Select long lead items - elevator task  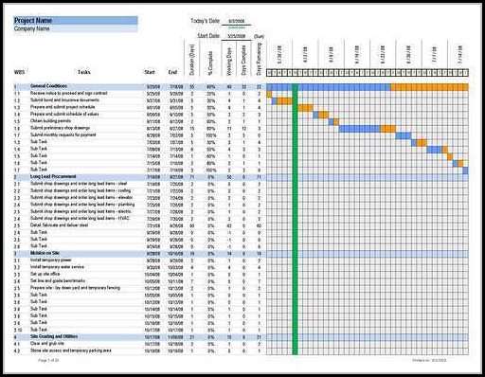[x=81, y=198]
